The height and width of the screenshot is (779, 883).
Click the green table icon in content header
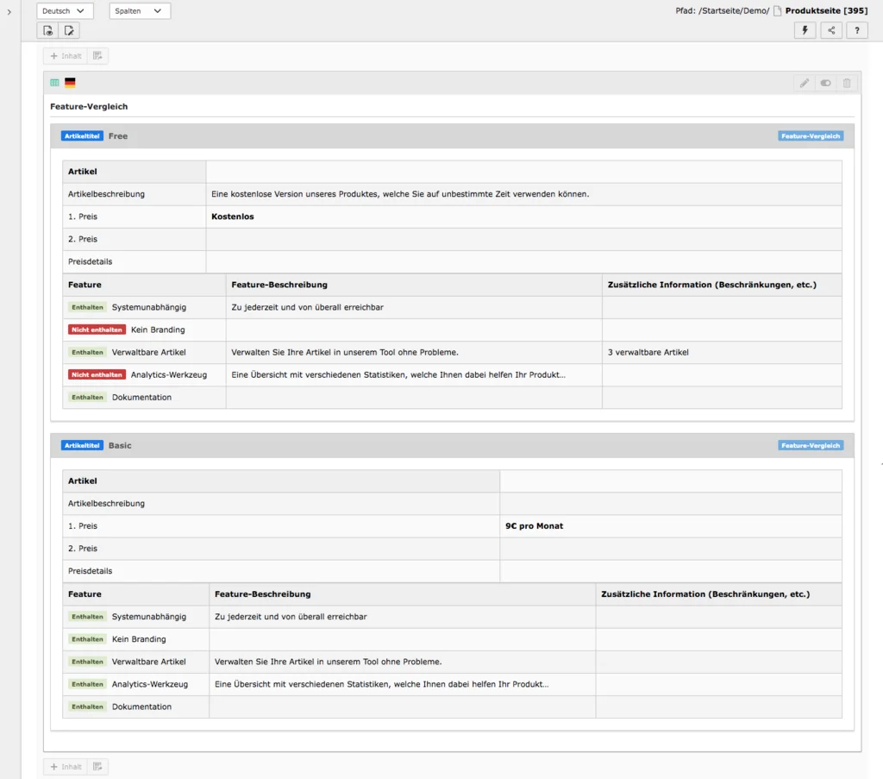click(x=54, y=83)
